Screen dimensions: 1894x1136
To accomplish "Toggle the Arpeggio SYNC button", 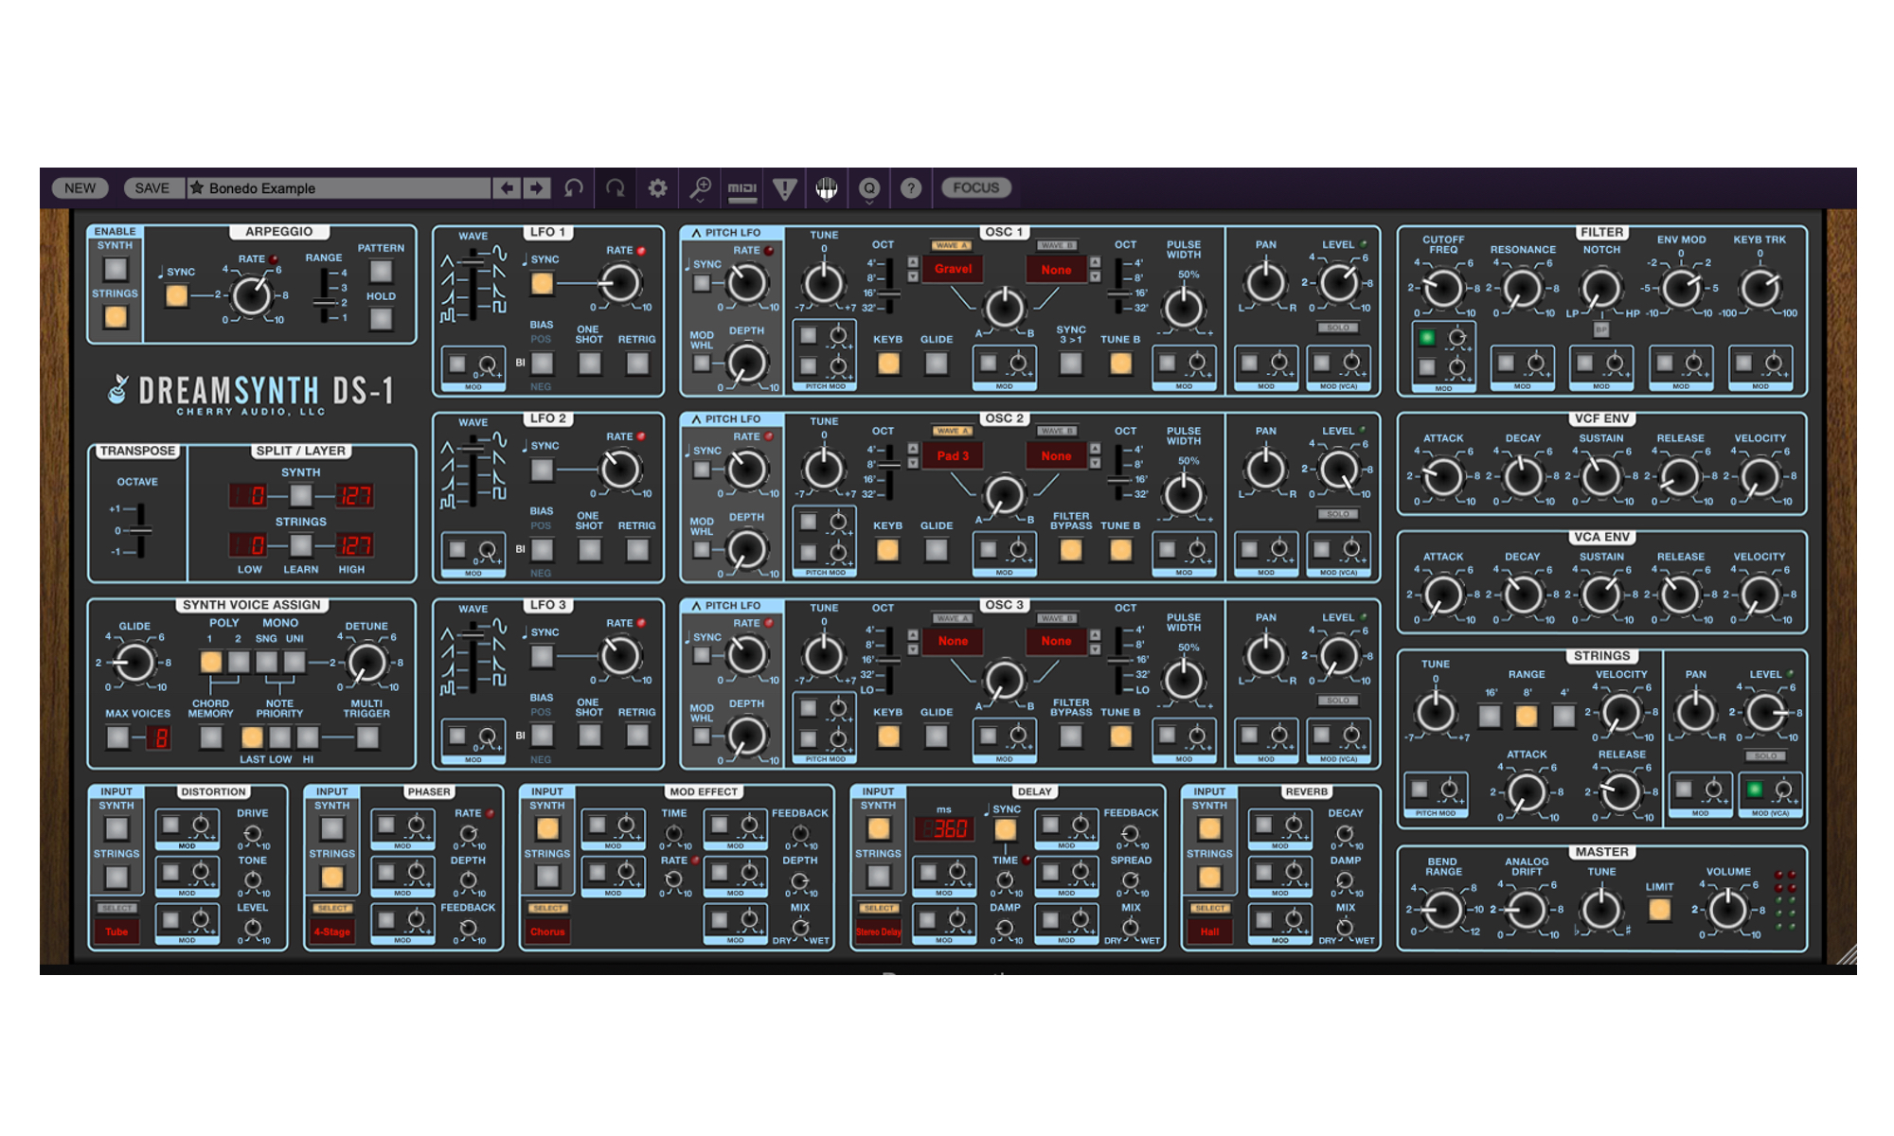I will (176, 295).
